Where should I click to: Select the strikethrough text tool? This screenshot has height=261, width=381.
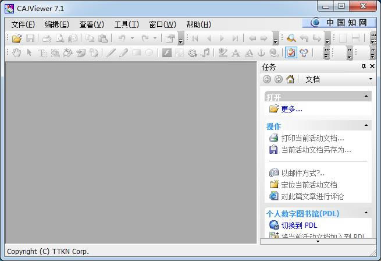click(x=236, y=52)
